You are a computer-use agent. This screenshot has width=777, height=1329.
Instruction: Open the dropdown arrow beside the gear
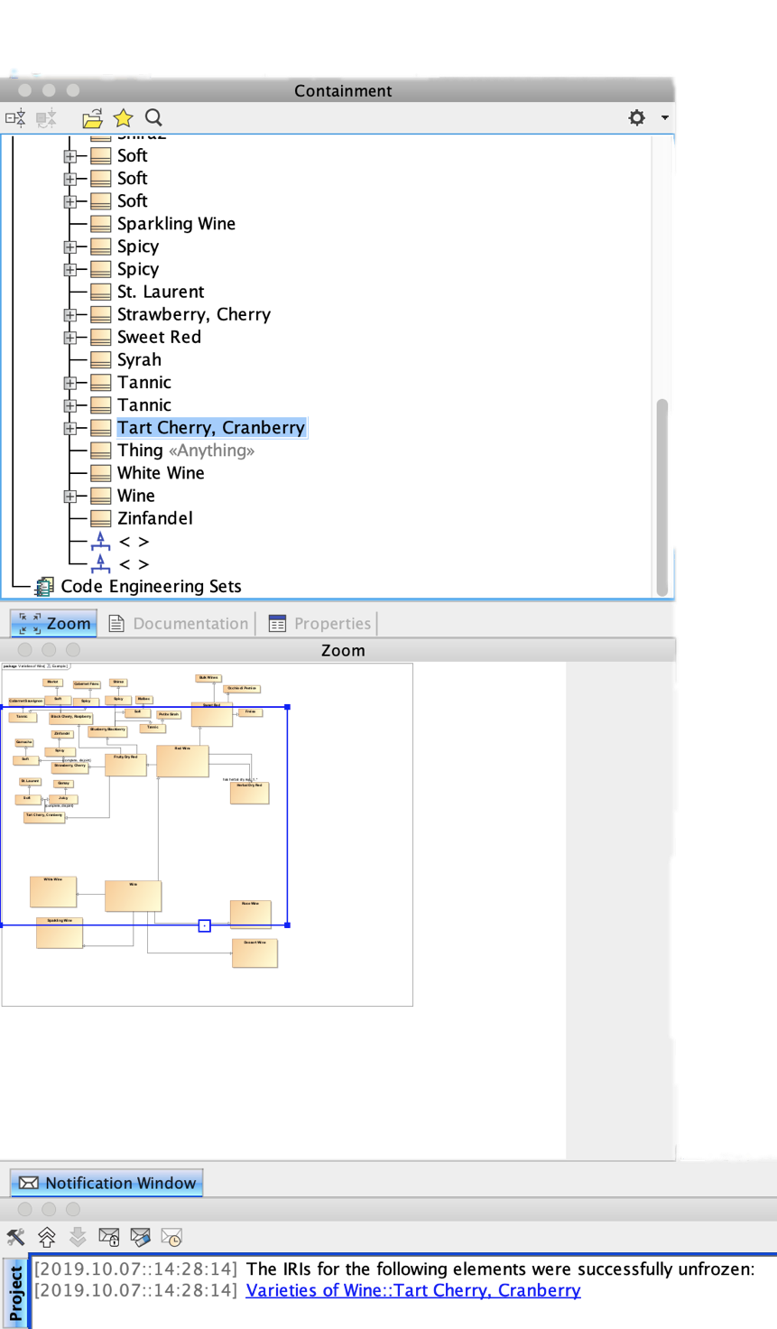(665, 117)
